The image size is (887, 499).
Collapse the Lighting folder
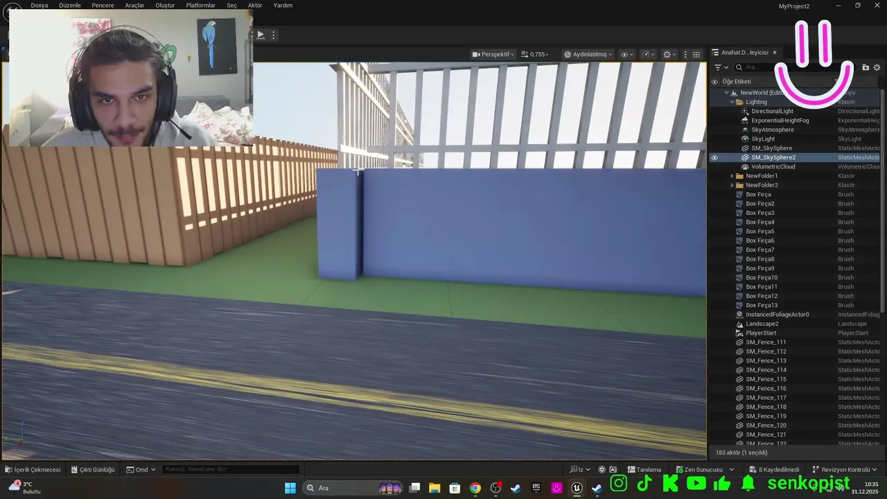(732, 102)
